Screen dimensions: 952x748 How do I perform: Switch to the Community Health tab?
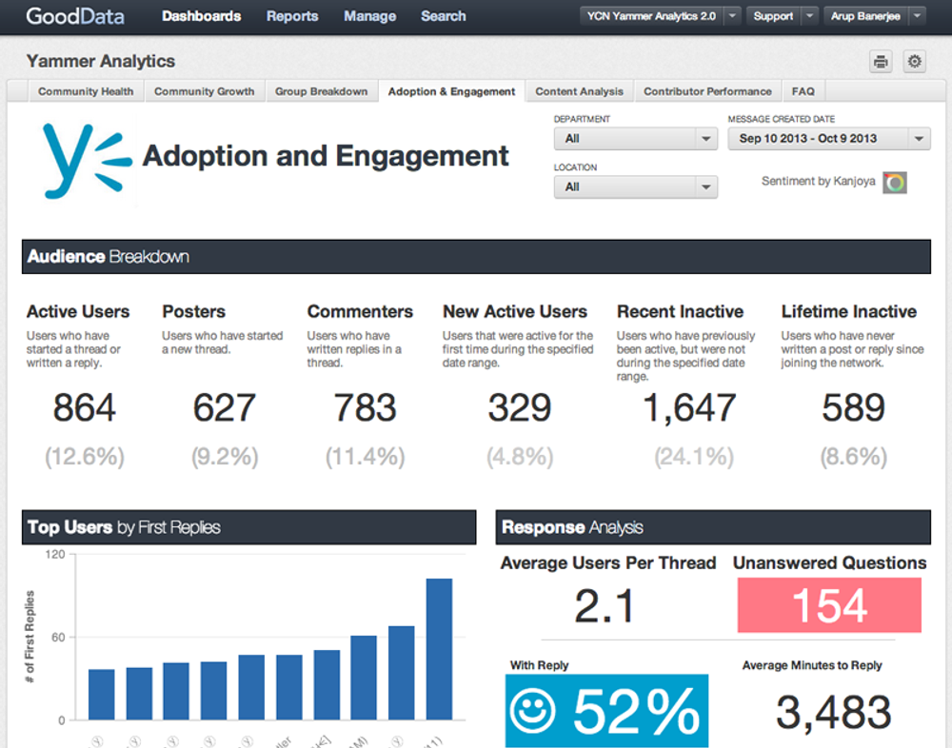(86, 91)
